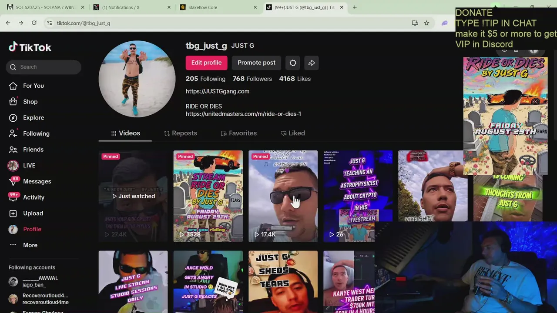Switch to the Reposts tab
The width and height of the screenshot is (557, 313).
point(180,133)
